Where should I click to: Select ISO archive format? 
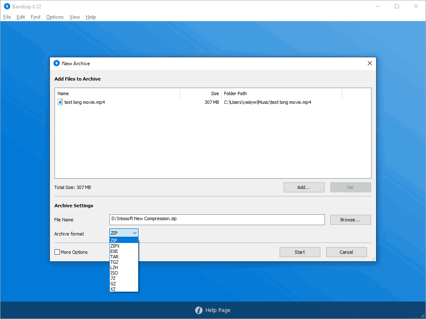pos(124,273)
